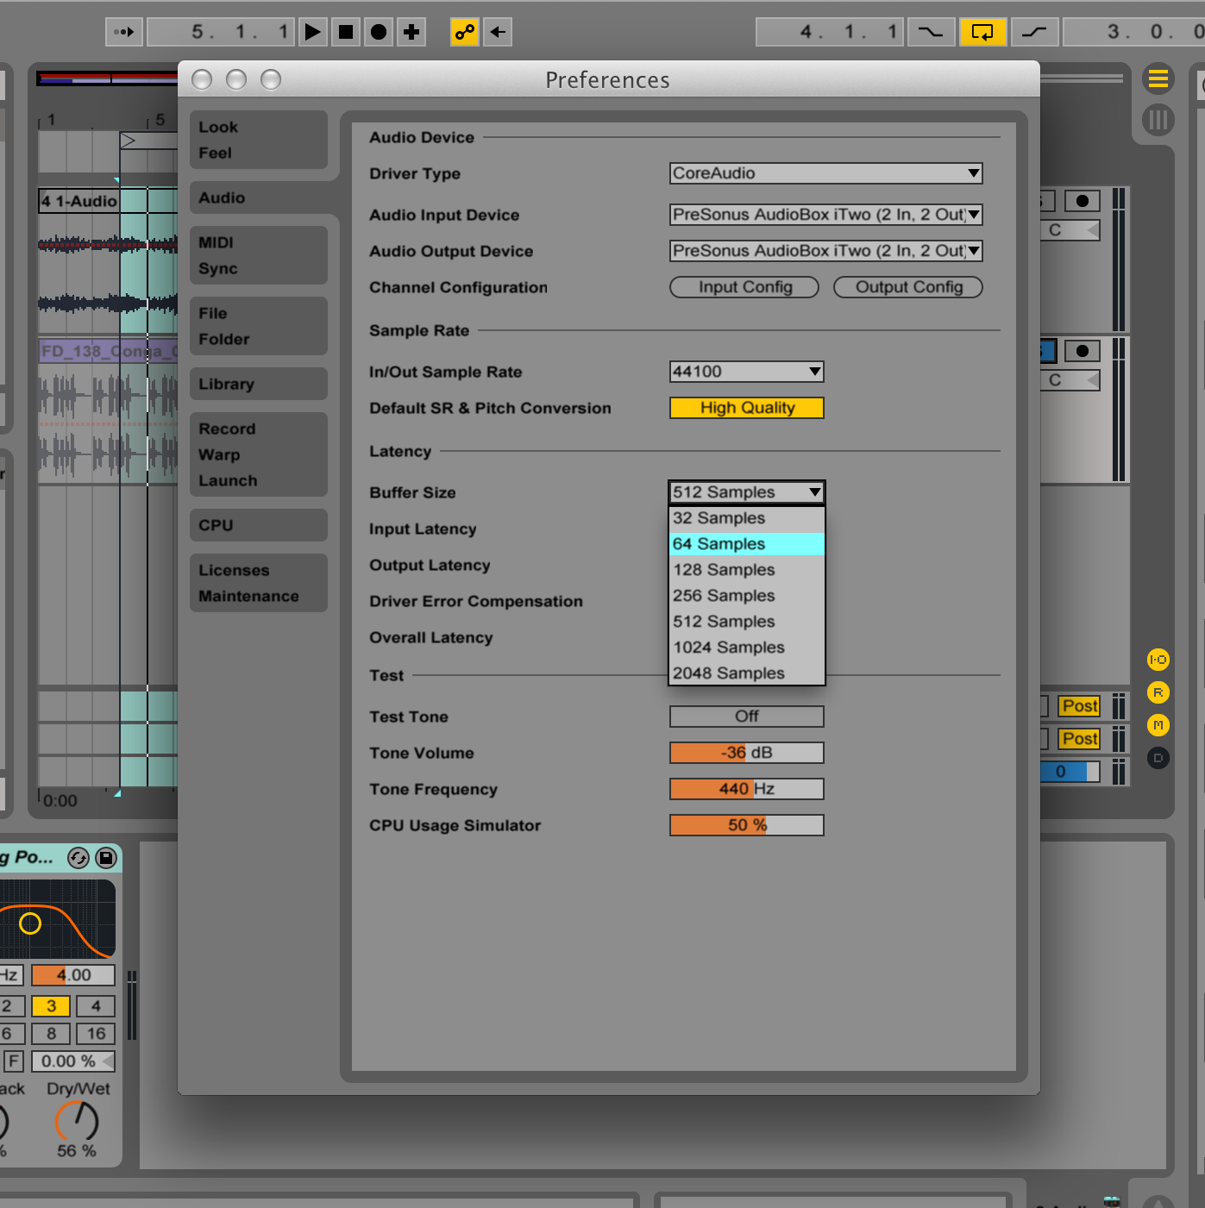Open the Driver Type dropdown
The image size is (1205, 1208).
point(825,173)
